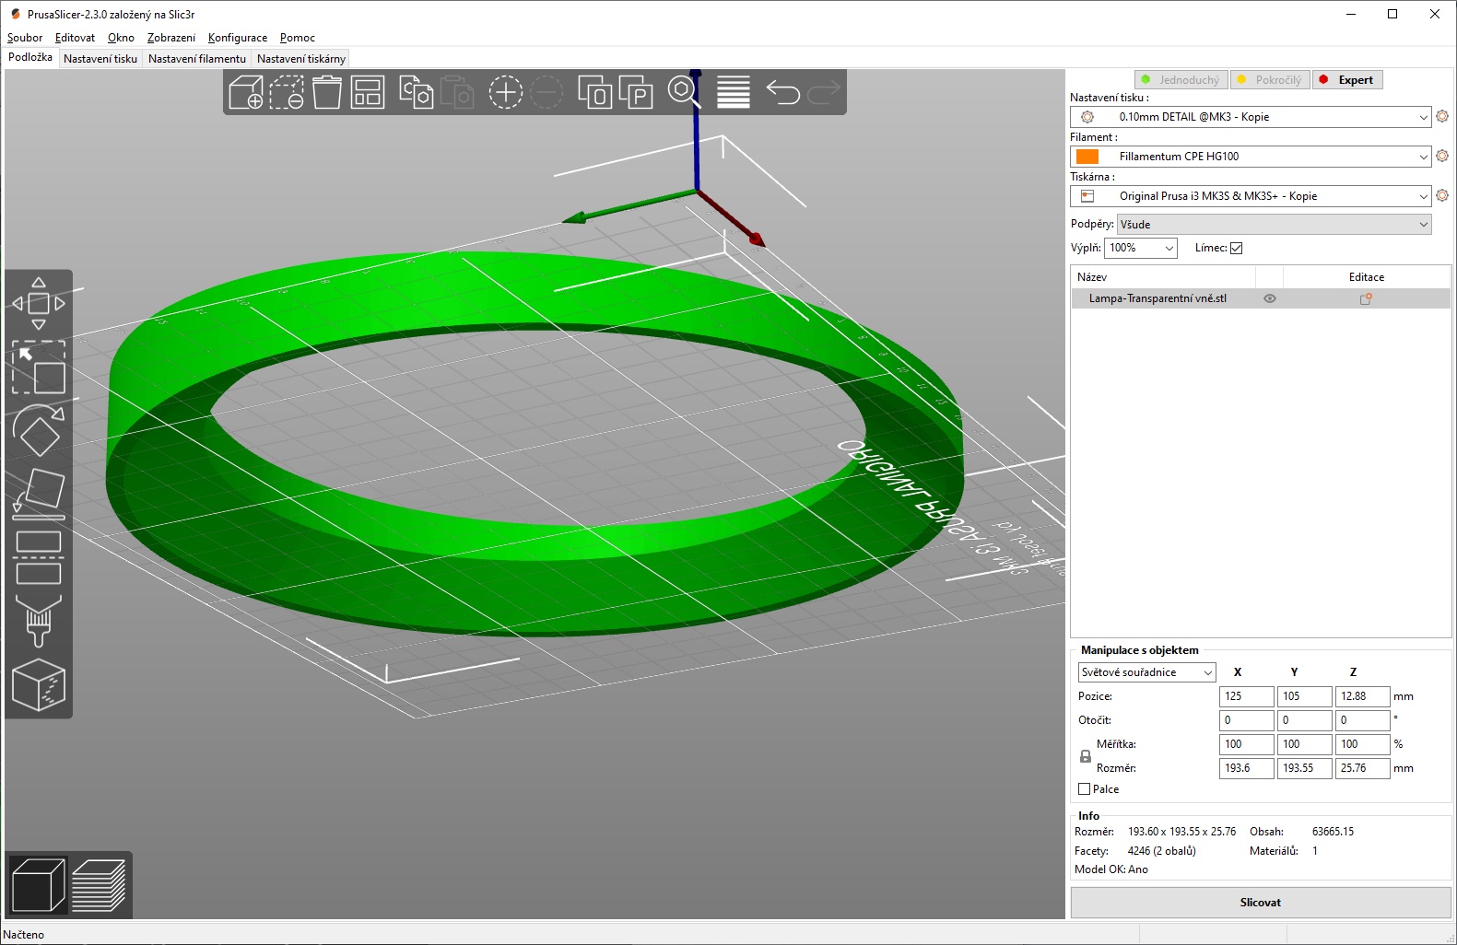Hide the Lampa-Transparentní vně.stl object with the eye icon
Image resolution: width=1457 pixels, height=945 pixels.
(x=1270, y=298)
